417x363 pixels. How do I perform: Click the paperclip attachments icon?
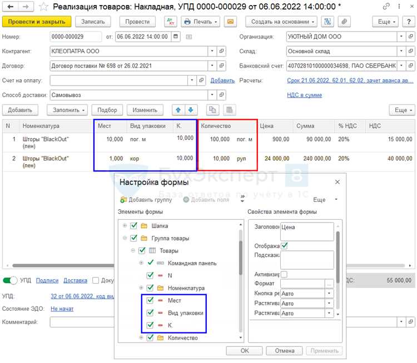[x=344, y=22]
